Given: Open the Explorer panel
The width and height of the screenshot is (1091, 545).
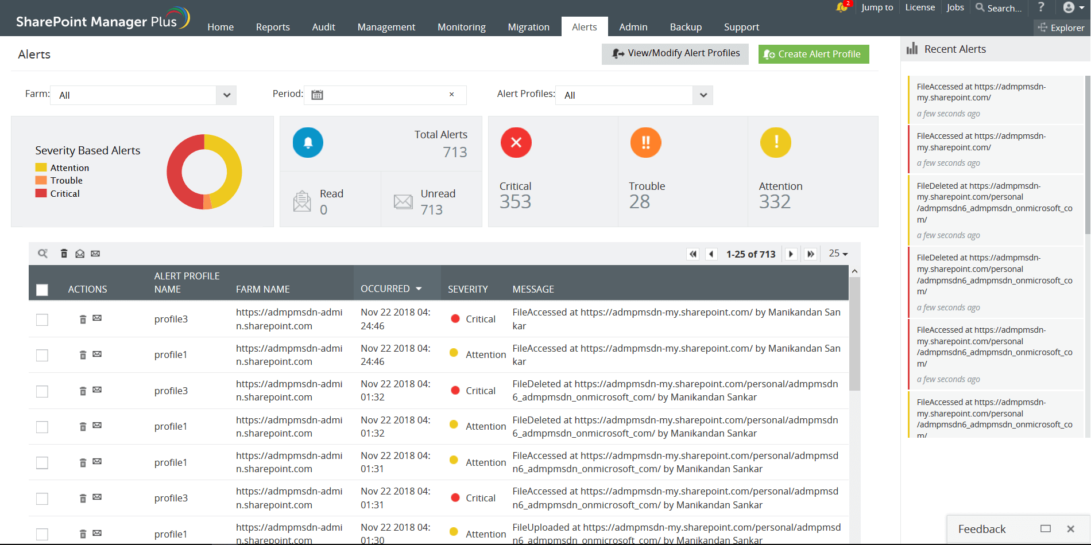Looking at the screenshot, I should tap(1061, 28).
